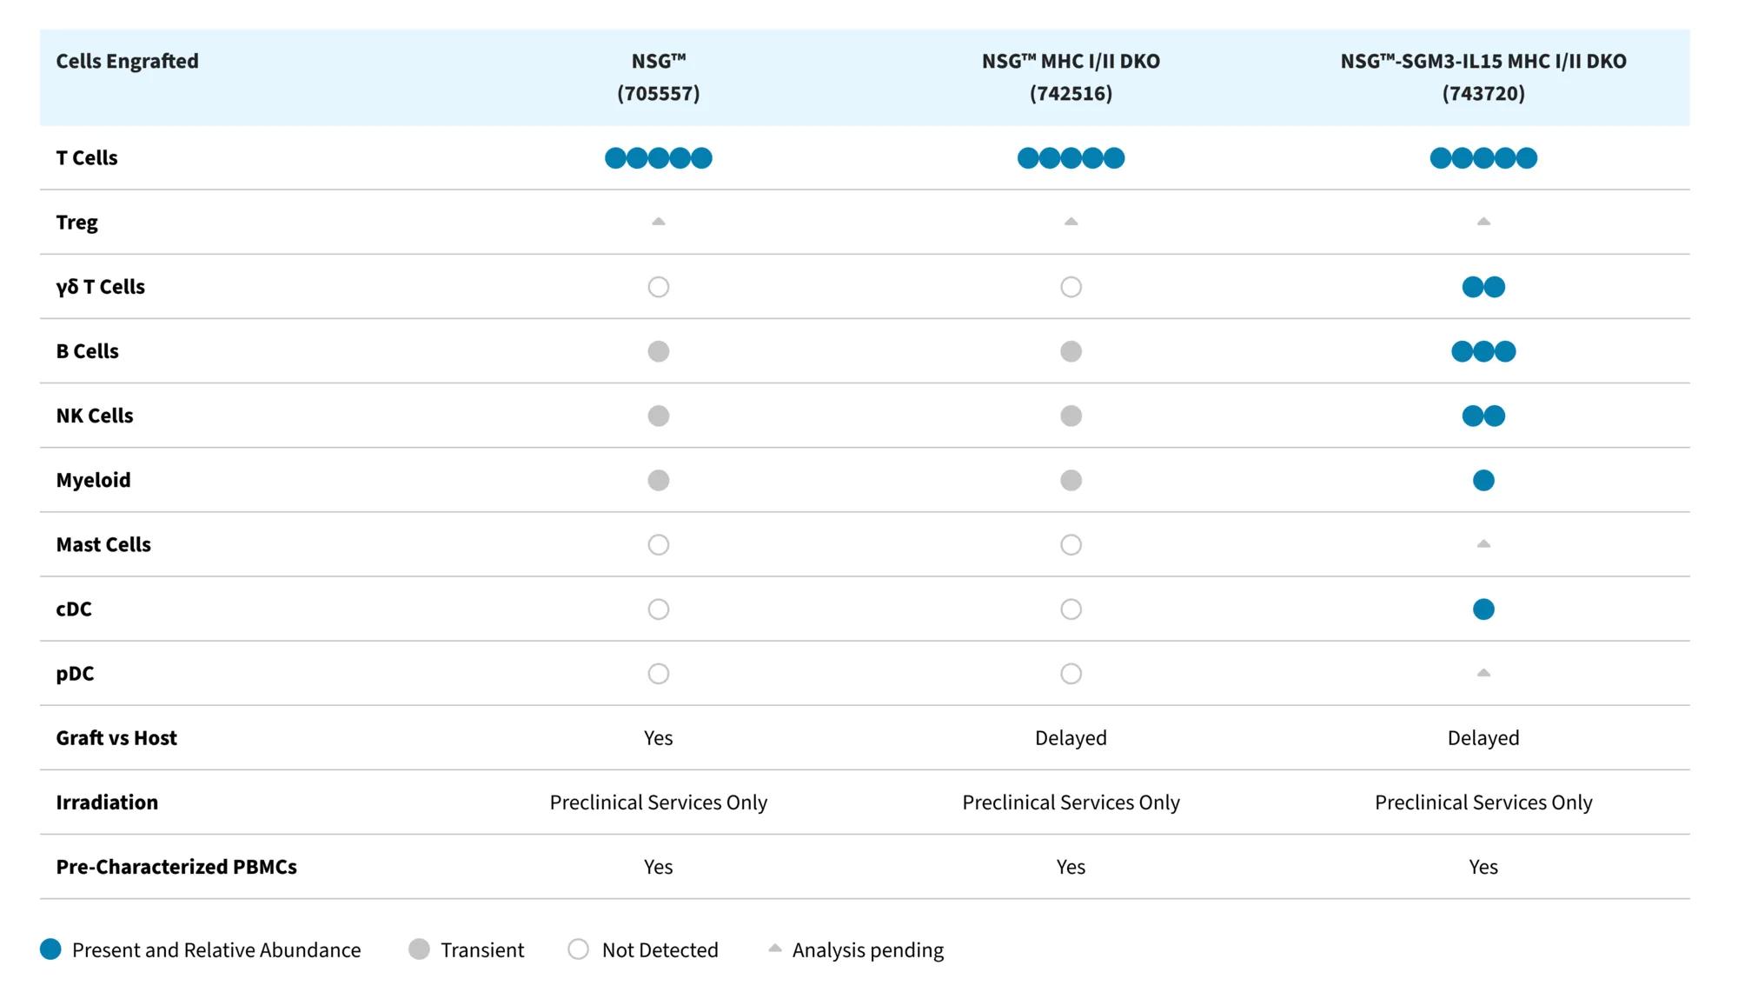Click the Not Detected legend circle
The width and height of the screenshot is (1738, 992).
pos(578,949)
